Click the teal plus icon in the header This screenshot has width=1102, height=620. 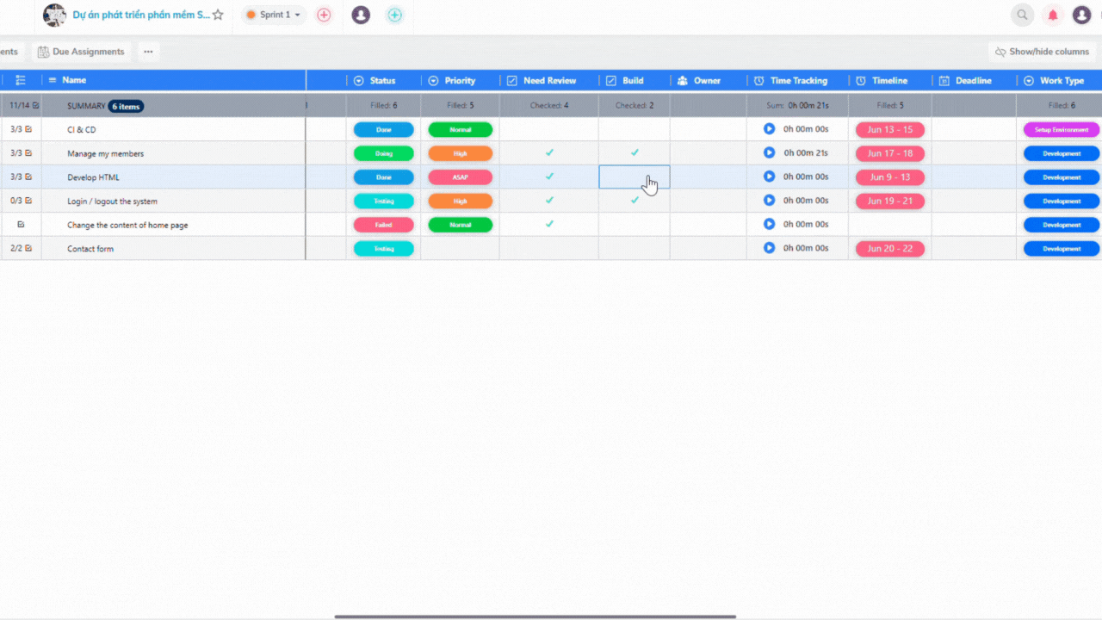[x=394, y=15]
